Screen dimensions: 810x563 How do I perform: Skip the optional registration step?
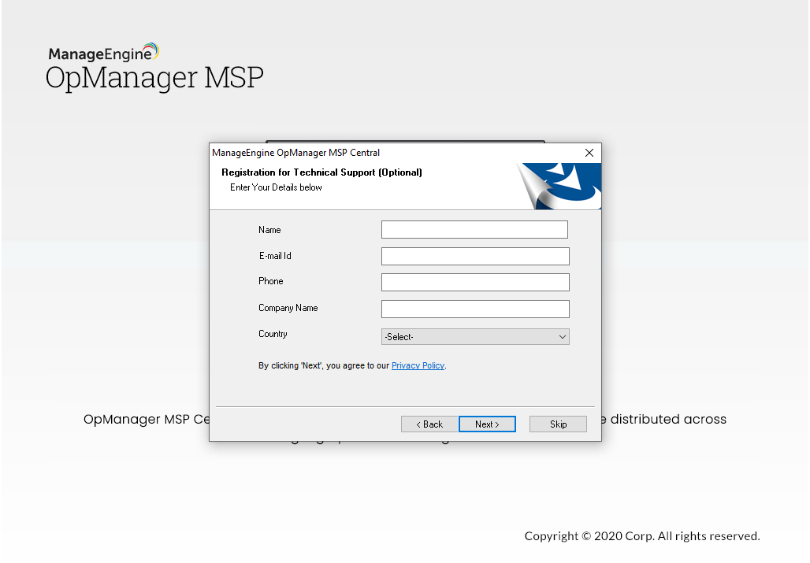(x=558, y=424)
